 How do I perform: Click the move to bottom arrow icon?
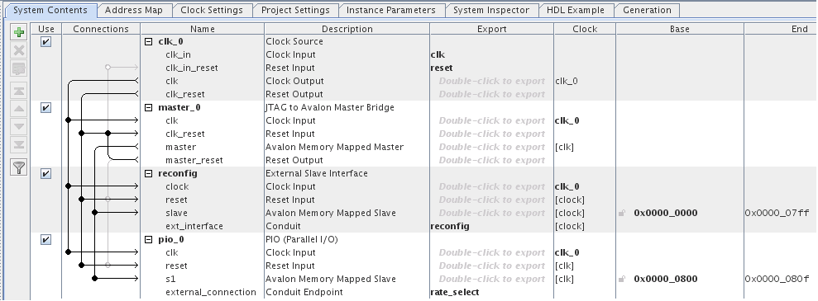pyautogui.click(x=19, y=144)
